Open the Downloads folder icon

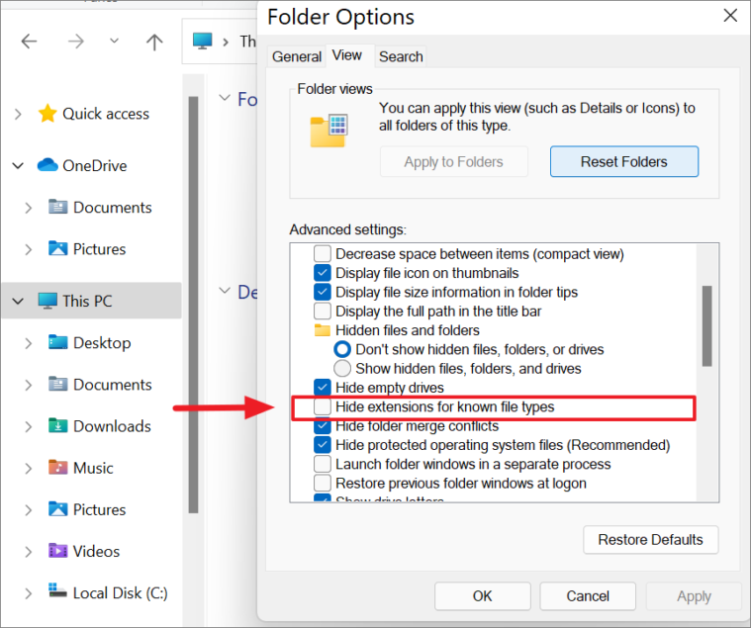[58, 425]
